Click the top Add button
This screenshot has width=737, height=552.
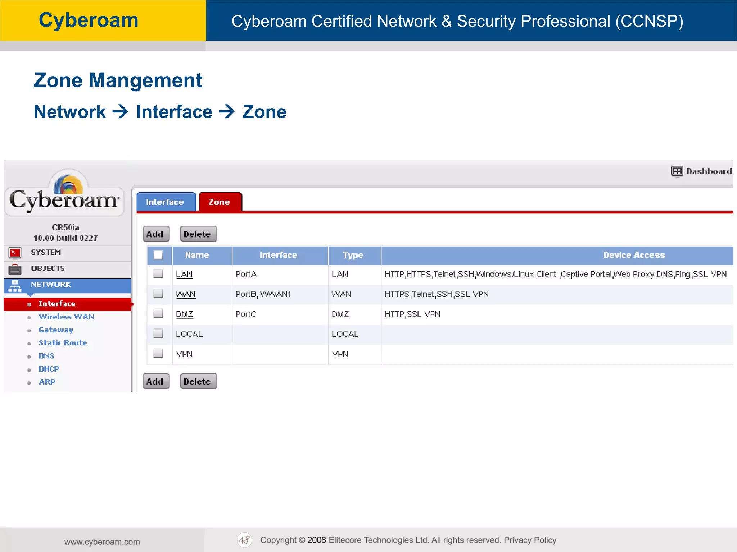(156, 234)
